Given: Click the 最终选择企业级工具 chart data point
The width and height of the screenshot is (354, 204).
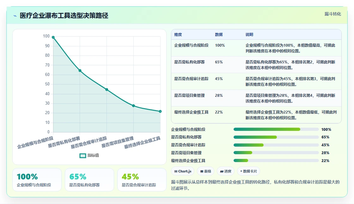Looking at the screenshot, I should pyautogui.click(x=160, y=111).
